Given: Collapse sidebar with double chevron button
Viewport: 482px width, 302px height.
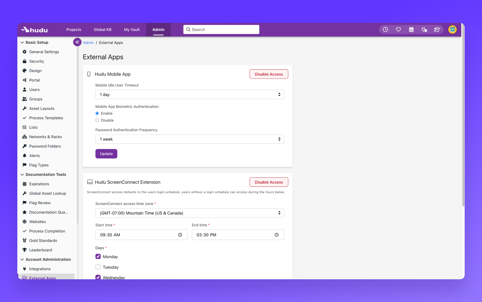Looking at the screenshot, I should (x=77, y=42).
